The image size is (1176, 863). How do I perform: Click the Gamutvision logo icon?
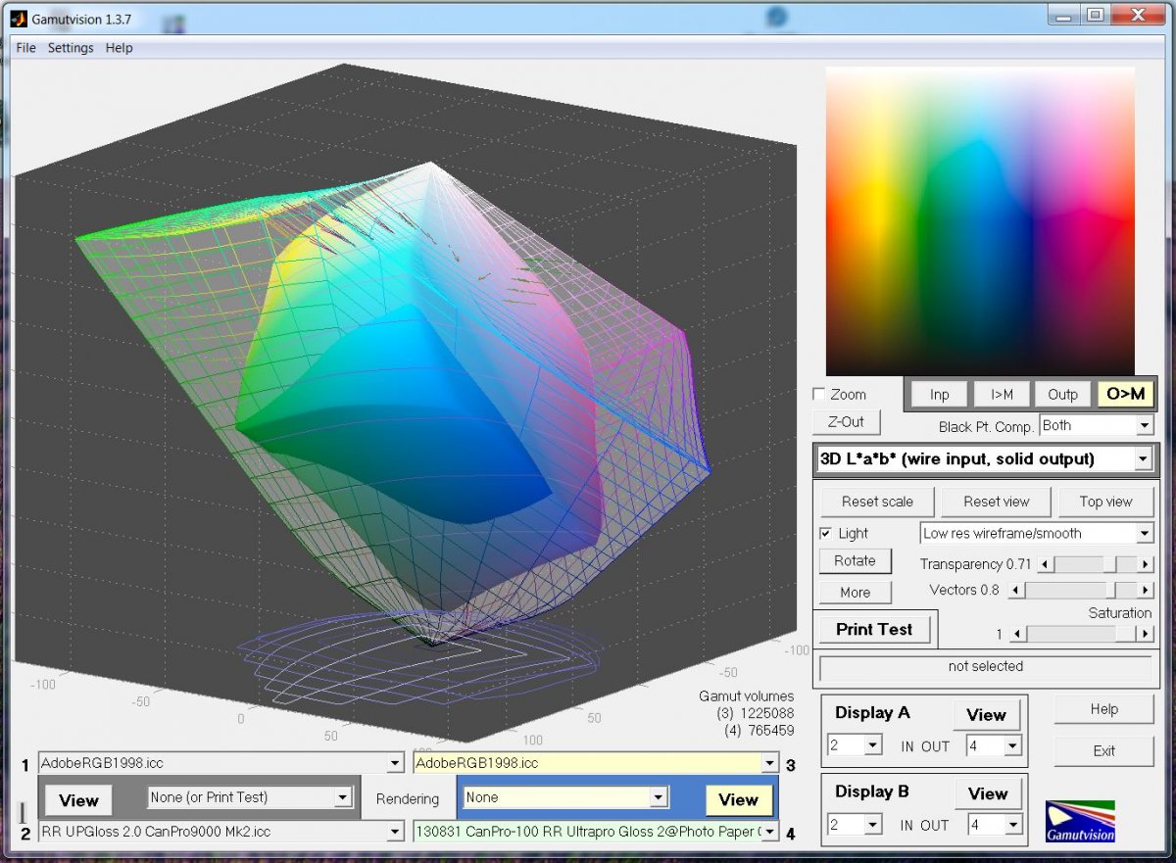pyautogui.click(x=1080, y=821)
